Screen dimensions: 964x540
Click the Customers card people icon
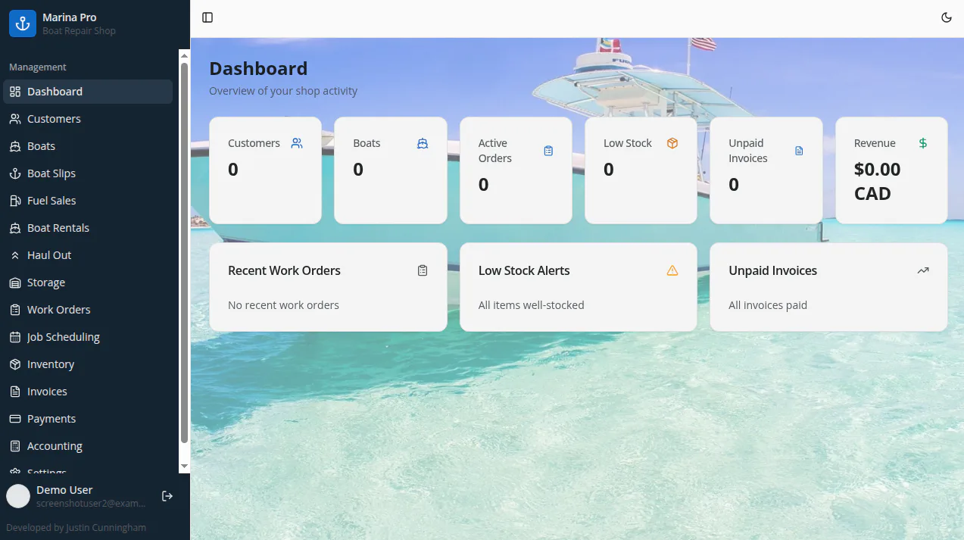(297, 143)
